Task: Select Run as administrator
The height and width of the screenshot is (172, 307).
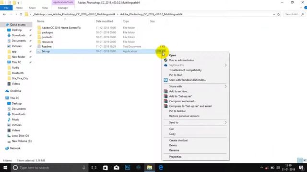Action: 181,60
